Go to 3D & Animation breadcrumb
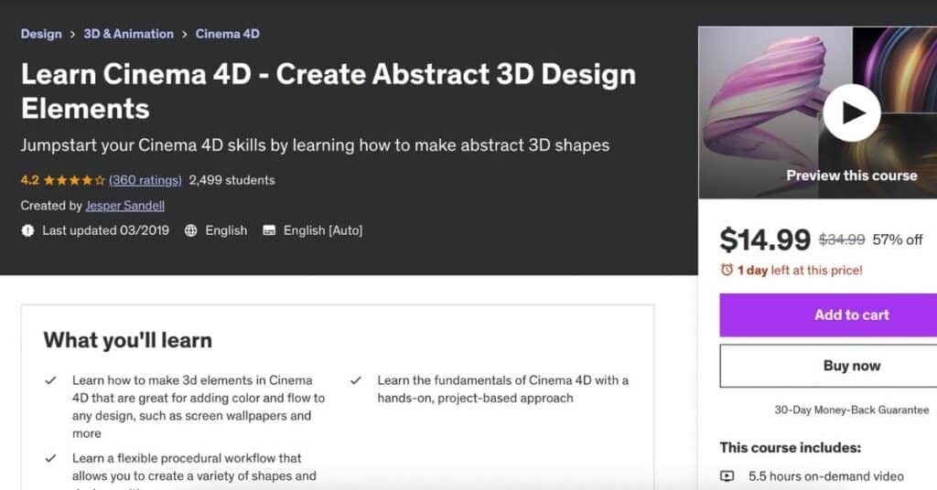The width and height of the screenshot is (937, 490). coord(128,34)
